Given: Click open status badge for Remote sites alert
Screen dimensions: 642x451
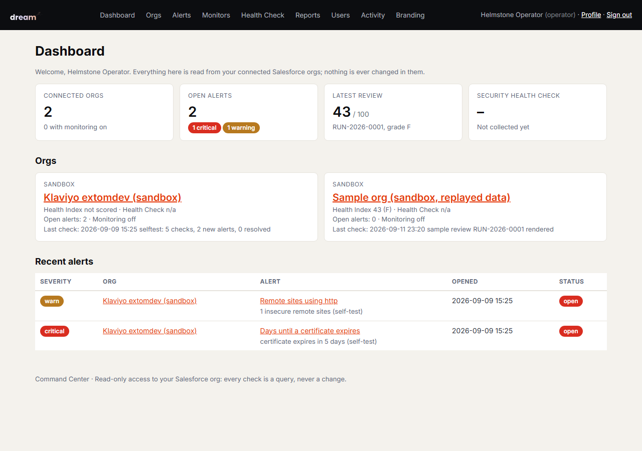Looking at the screenshot, I should [571, 301].
